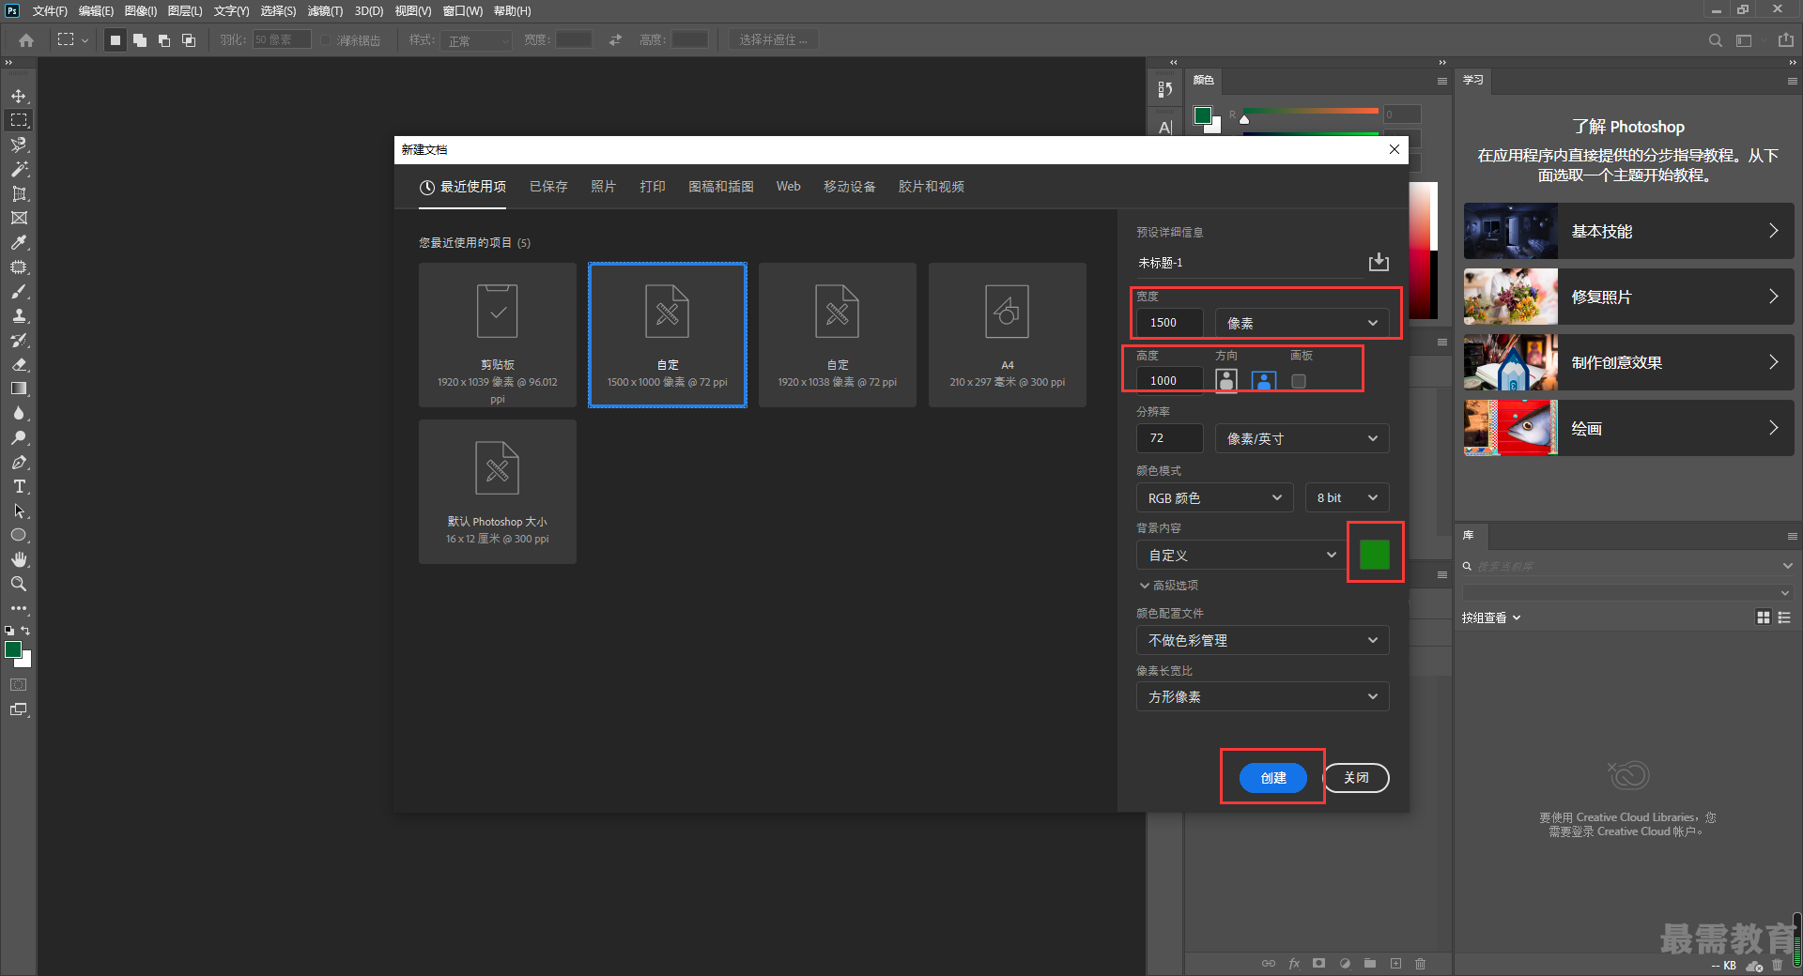Open 文件(F) menu
1803x976 pixels.
(x=50, y=11)
